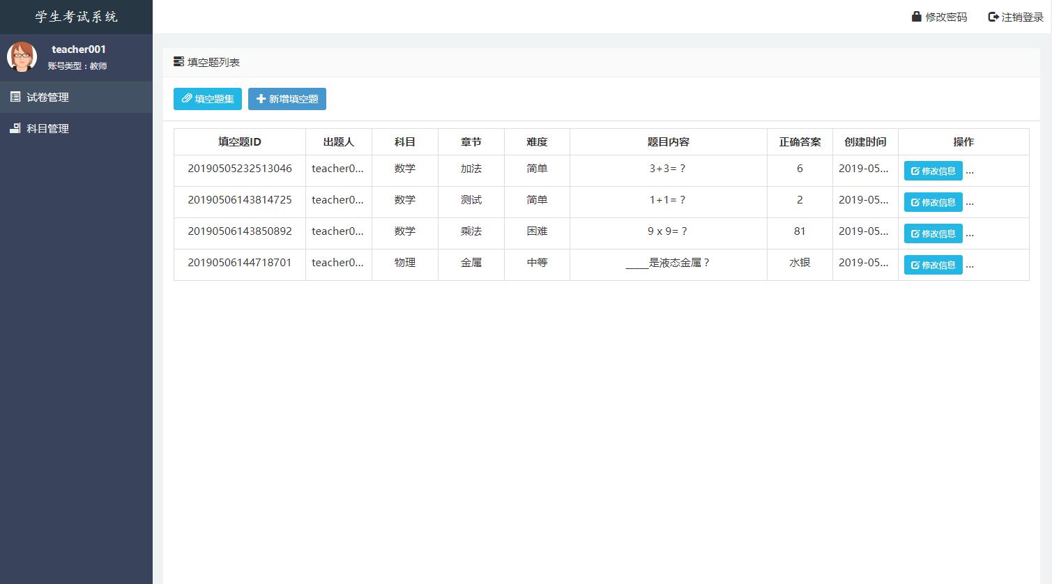Click the 操作 column header
Viewport: 1052px width, 584px height.
[x=963, y=141]
